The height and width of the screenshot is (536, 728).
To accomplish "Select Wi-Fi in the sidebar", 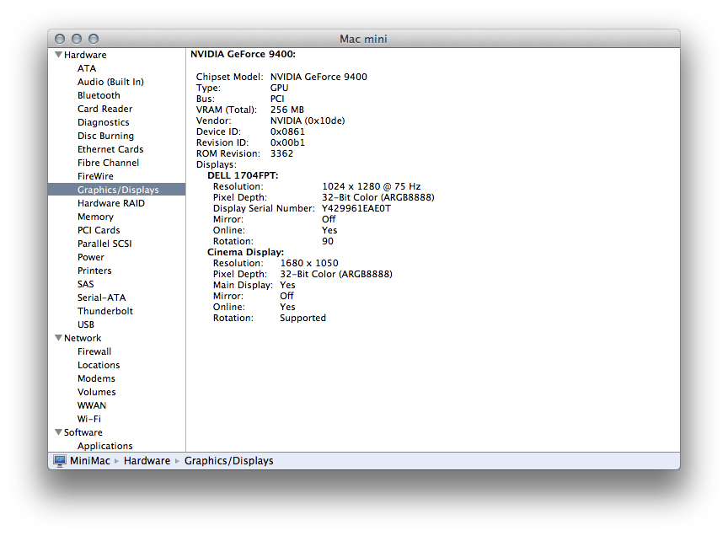I will [x=89, y=419].
